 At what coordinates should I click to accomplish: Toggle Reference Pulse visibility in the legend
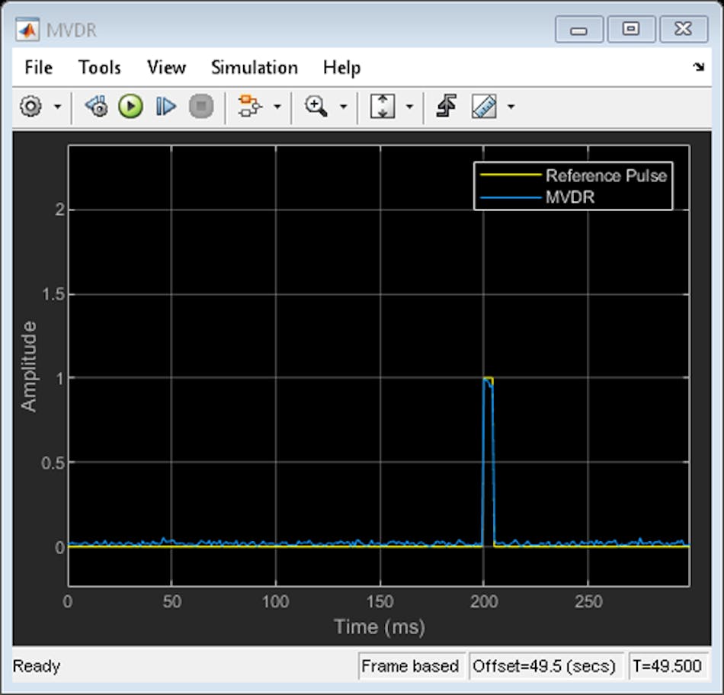[x=606, y=175]
